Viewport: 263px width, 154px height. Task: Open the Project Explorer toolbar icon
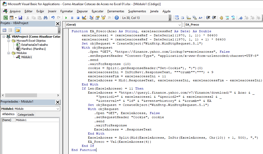coord(92,18)
